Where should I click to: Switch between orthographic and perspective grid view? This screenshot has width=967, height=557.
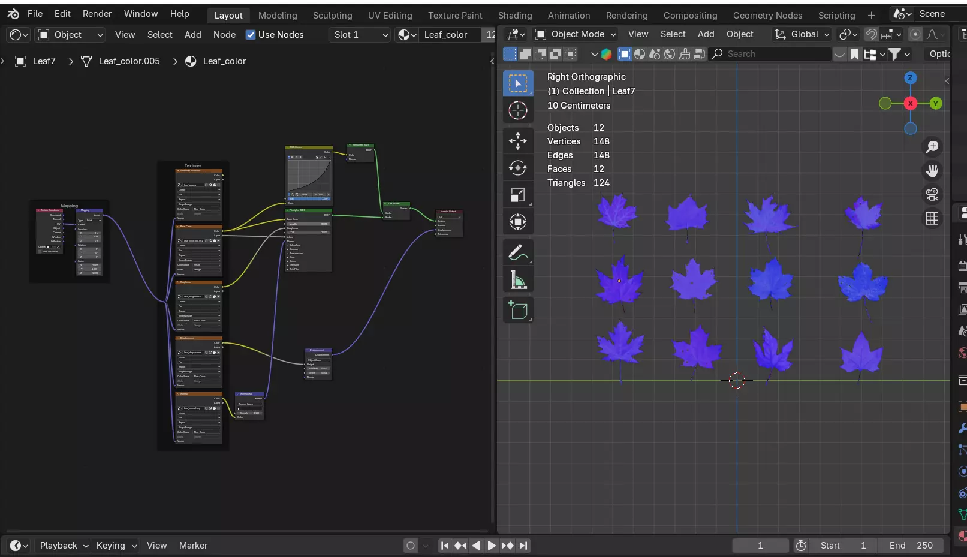(x=932, y=219)
